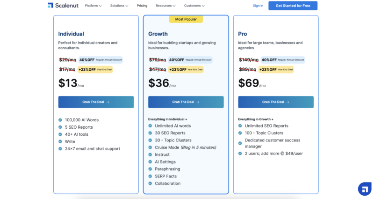Expand the Platform dropdown menu

[93, 6]
